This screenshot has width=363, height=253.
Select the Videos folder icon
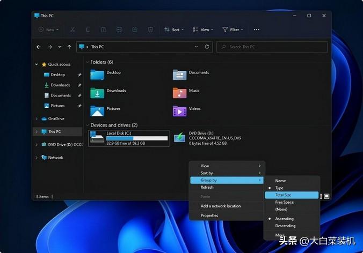tap(180, 111)
